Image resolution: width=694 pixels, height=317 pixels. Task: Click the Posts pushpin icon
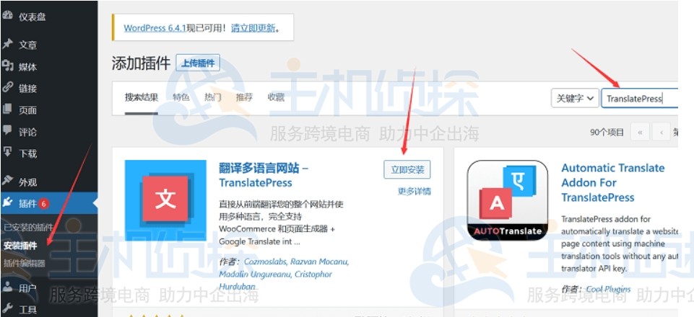pos(7,44)
